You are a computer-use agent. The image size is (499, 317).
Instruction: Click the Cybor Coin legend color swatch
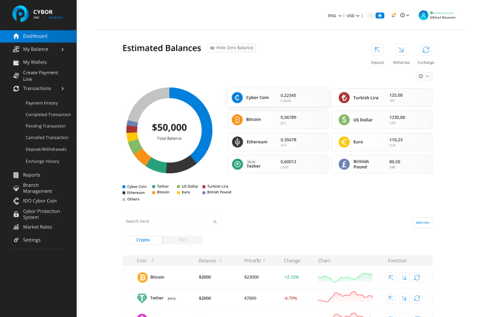(x=124, y=187)
